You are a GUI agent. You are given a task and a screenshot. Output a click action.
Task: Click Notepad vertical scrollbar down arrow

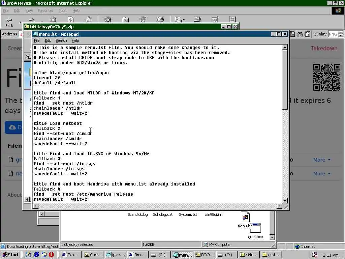[285, 200]
